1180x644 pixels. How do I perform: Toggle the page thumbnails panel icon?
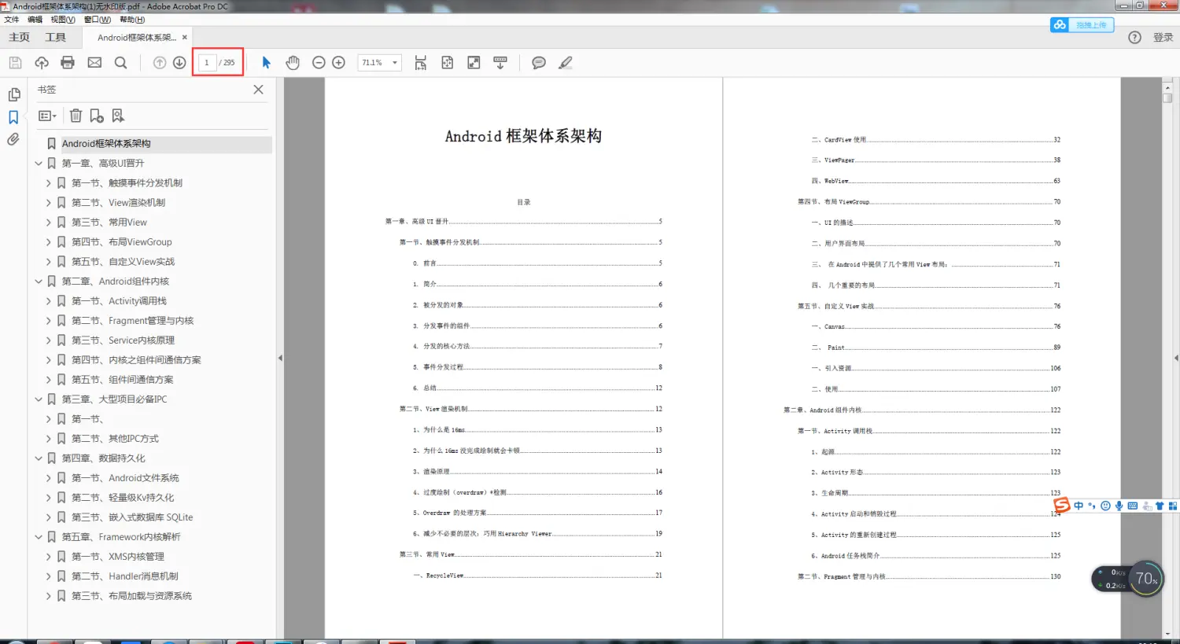pos(13,94)
